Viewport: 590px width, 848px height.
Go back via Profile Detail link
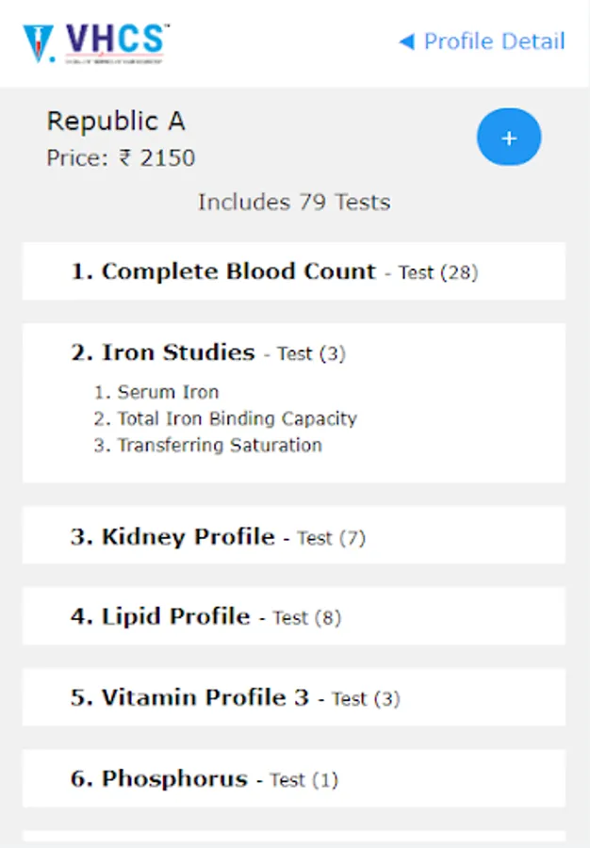pyautogui.click(x=494, y=41)
